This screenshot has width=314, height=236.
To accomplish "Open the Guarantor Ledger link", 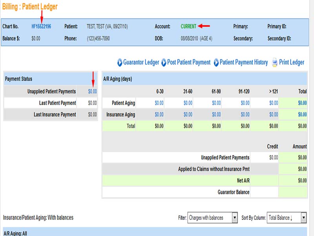I will [x=141, y=63].
